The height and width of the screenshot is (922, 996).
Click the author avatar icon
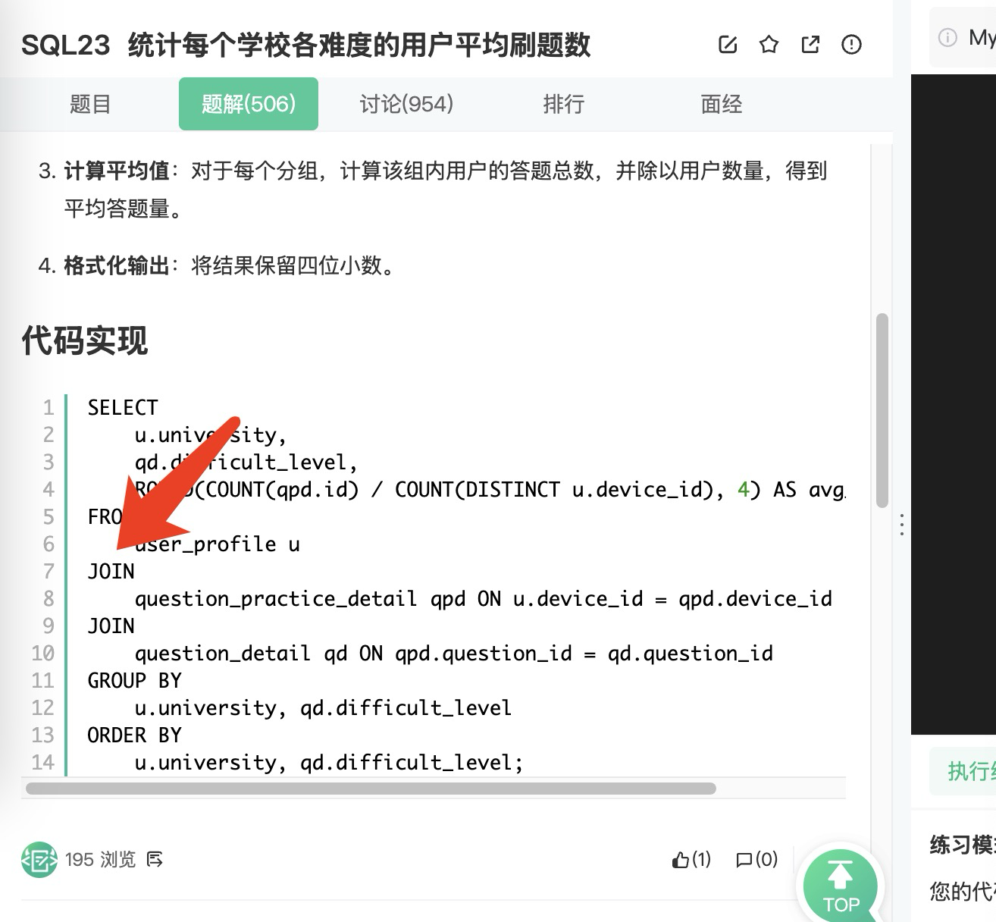(39, 859)
